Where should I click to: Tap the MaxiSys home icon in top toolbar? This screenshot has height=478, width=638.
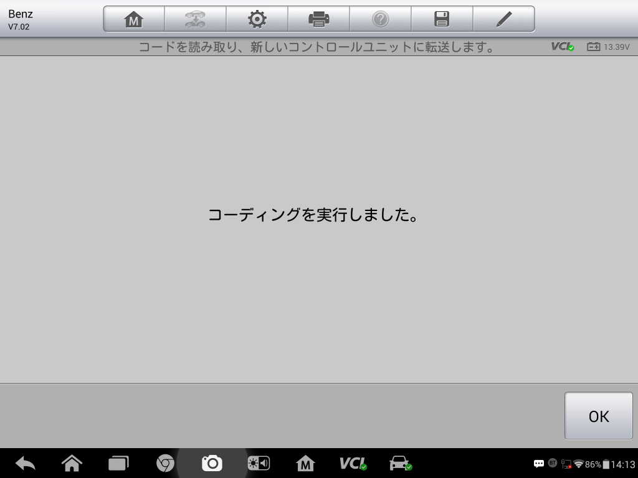[134, 19]
